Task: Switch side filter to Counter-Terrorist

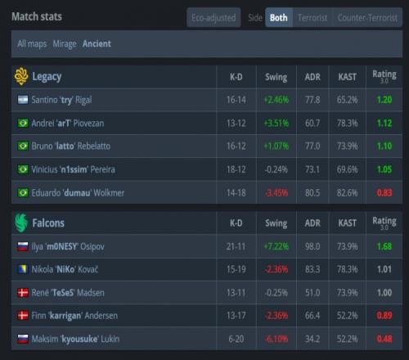Action: tap(367, 18)
